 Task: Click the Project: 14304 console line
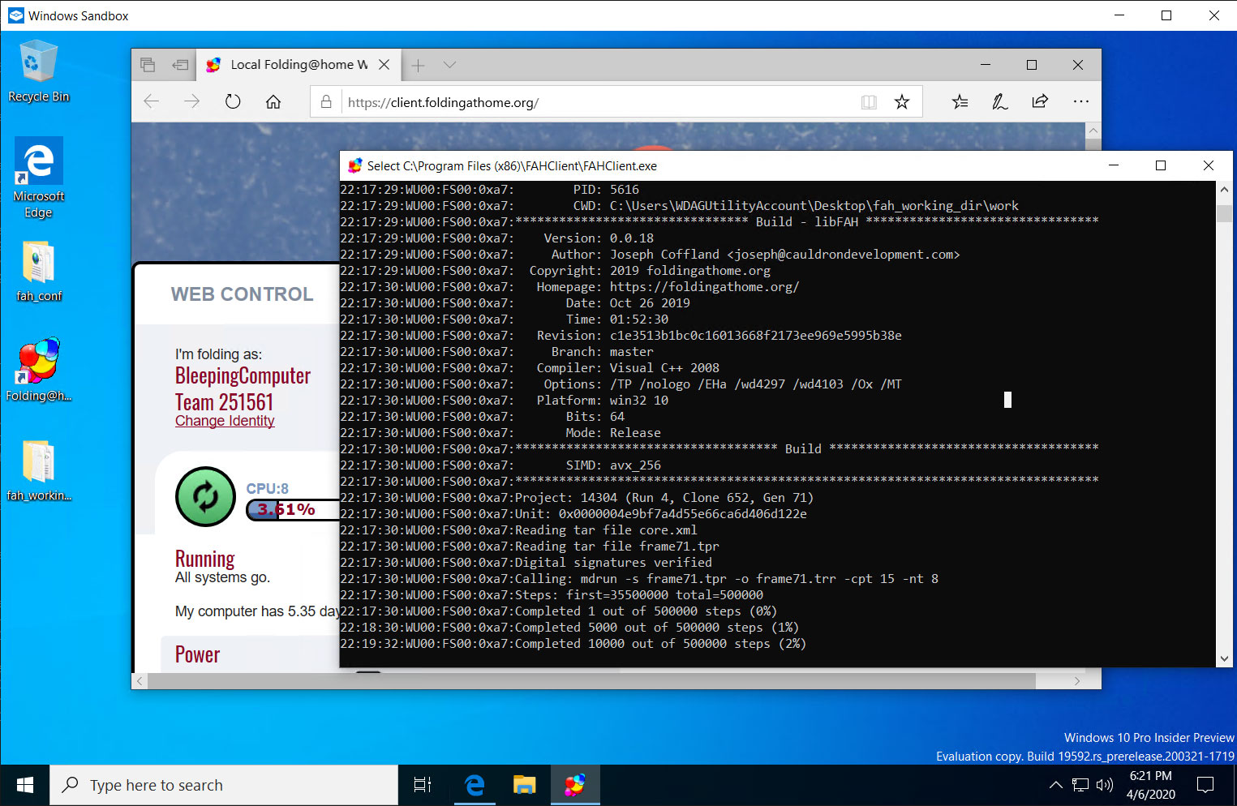click(577, 498)
